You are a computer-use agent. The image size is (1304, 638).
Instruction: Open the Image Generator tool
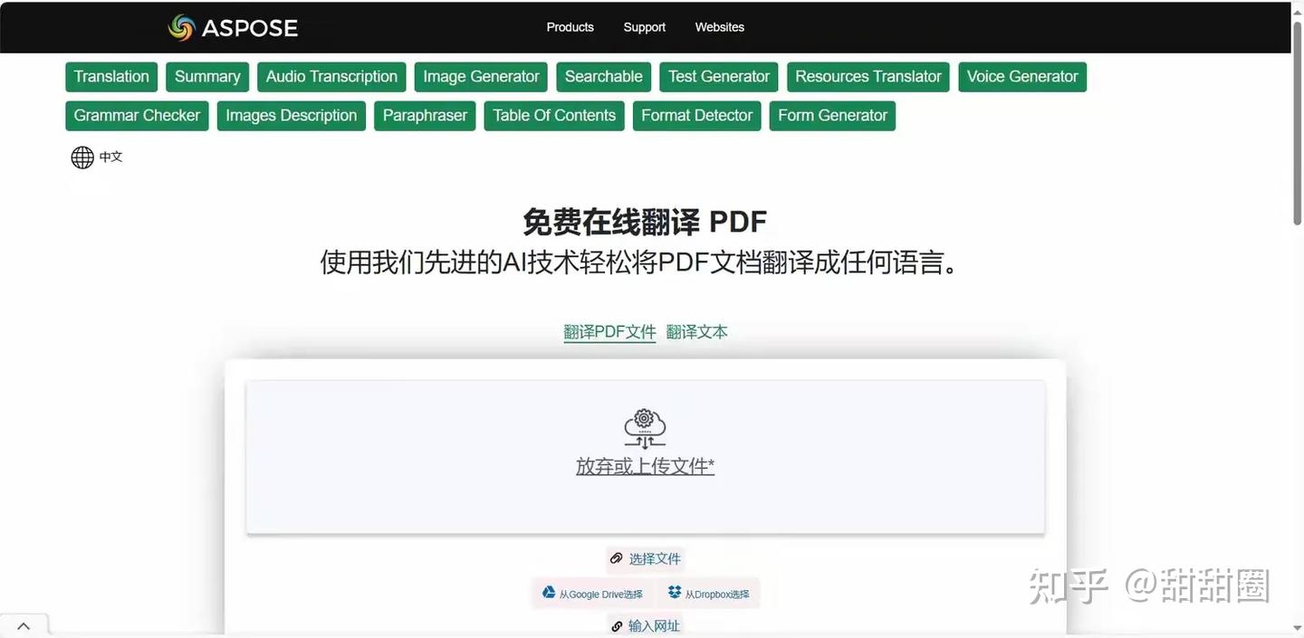481,77
